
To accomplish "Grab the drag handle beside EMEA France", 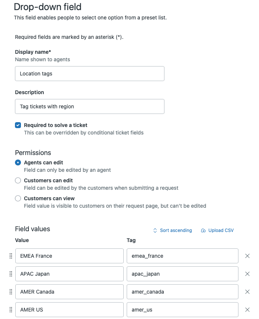I will point(11,256).
